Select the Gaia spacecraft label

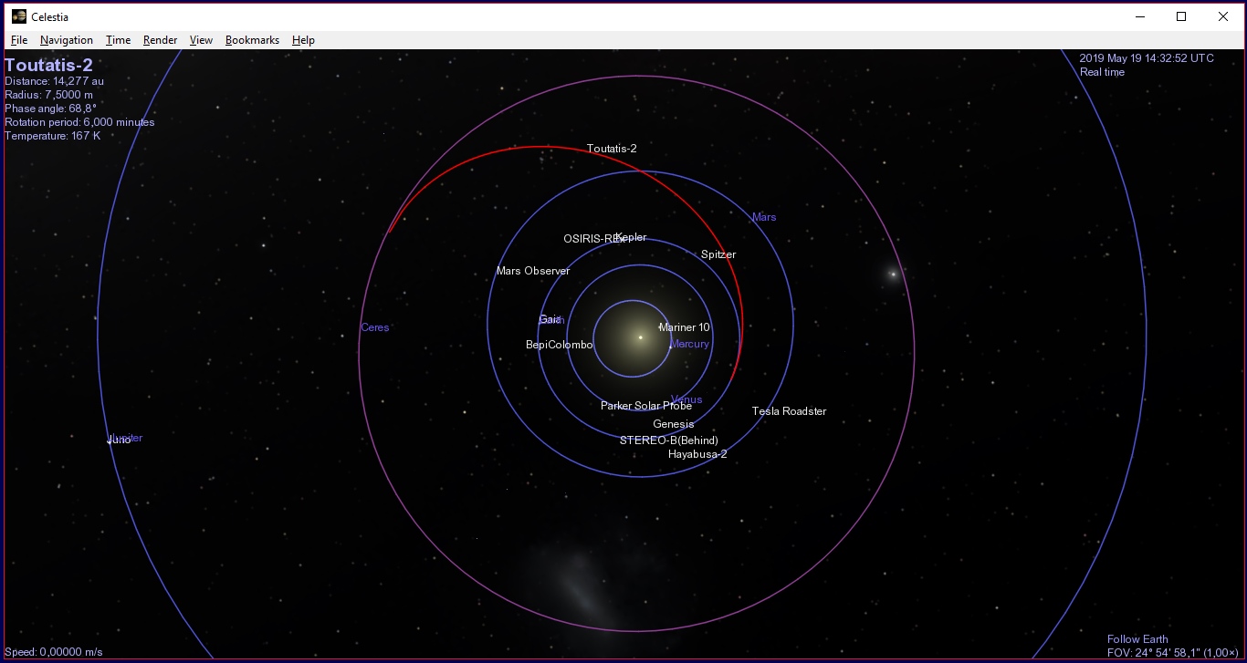coord(549,319)
